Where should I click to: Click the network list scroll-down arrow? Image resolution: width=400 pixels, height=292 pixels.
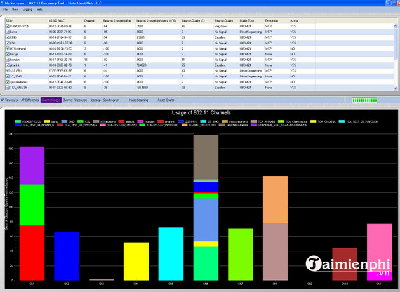pos(396,88)
